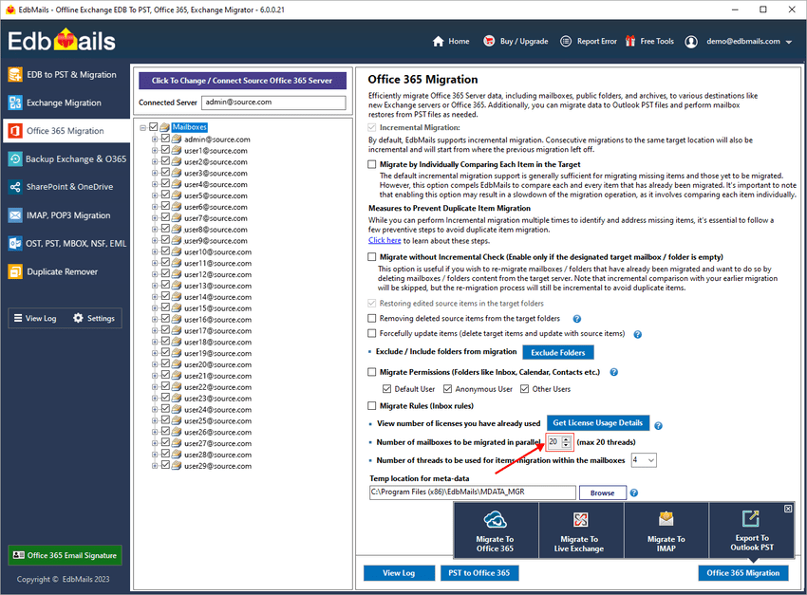Choose Migrate To Office 365 tile
Viewport: 807px width, 595px height.
495,530
